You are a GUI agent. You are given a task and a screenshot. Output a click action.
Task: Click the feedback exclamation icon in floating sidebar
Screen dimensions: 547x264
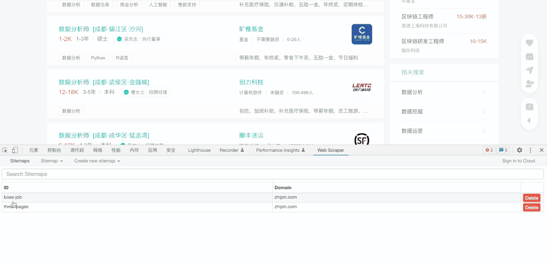[529, 107]
